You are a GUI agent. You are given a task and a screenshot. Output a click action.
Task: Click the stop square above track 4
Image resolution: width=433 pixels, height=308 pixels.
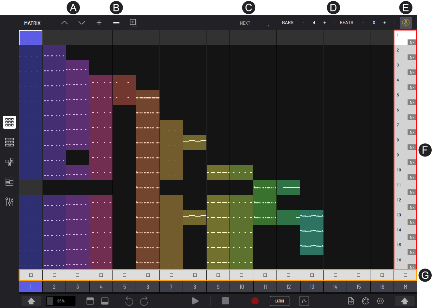(101, 275)
